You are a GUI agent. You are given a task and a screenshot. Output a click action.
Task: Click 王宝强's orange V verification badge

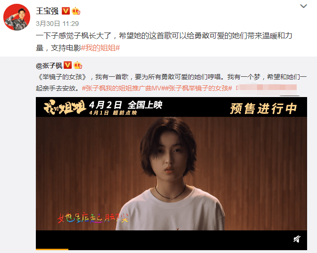66,11
